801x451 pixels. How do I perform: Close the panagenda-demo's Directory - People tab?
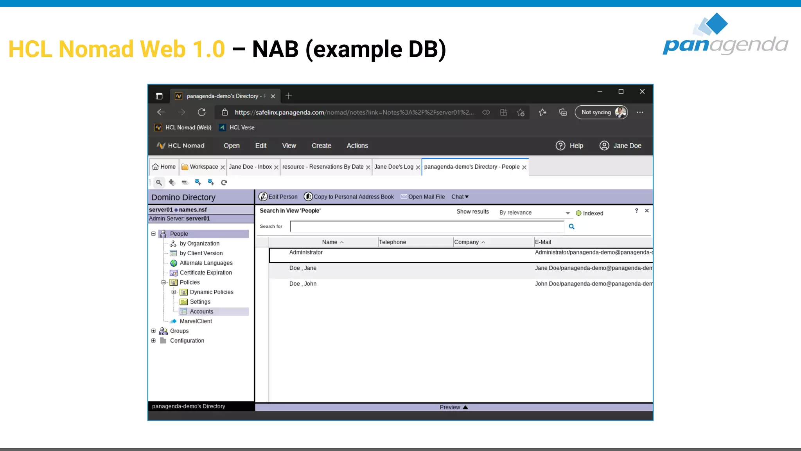524,167
